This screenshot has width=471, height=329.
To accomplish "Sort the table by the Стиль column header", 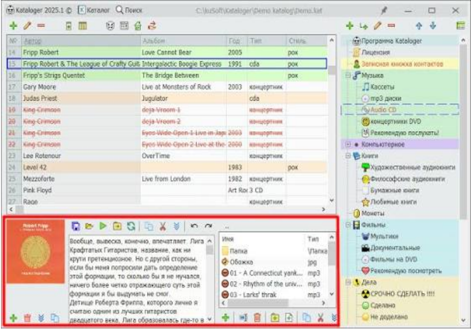I will pos(306,41).
